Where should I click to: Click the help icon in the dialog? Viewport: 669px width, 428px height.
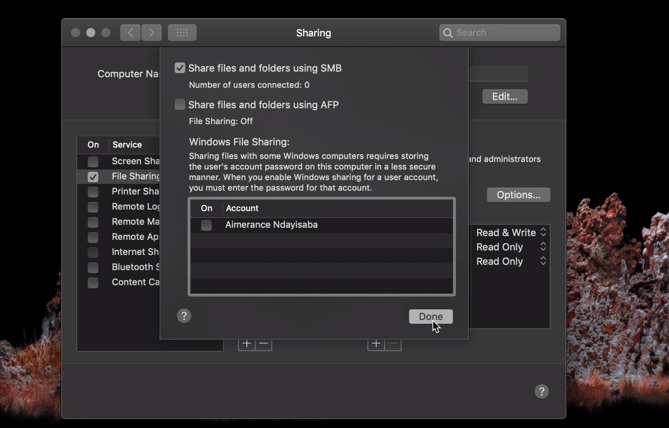click(x=184, y=316)
